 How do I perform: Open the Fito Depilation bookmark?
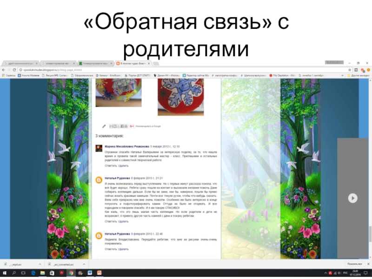pos(282,75)
